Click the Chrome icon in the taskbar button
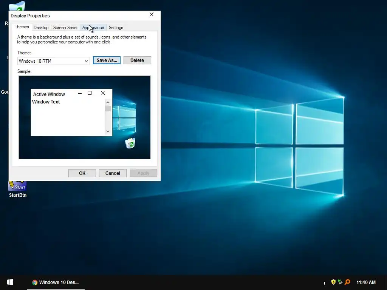387x290 pixels. [x=35, y=282]
